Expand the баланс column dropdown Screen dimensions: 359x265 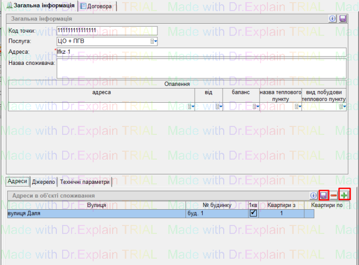click(256, 106)
